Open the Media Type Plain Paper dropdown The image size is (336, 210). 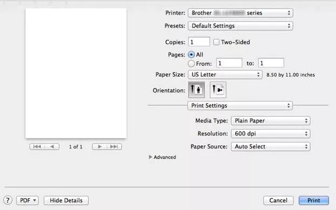[271, 121]
